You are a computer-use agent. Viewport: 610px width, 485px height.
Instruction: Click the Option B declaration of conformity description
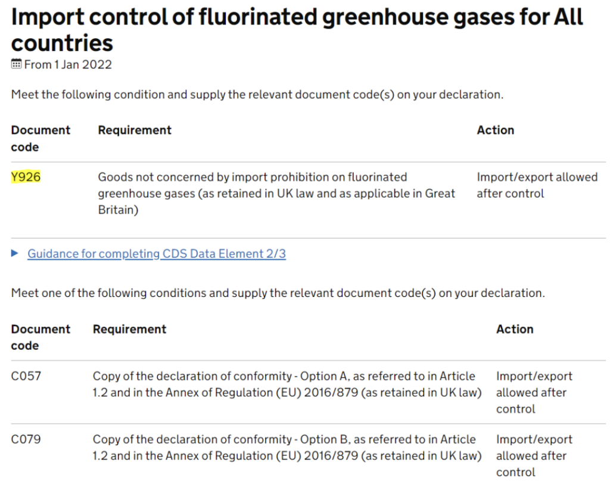pyautogui.click(x=287, y=448)
